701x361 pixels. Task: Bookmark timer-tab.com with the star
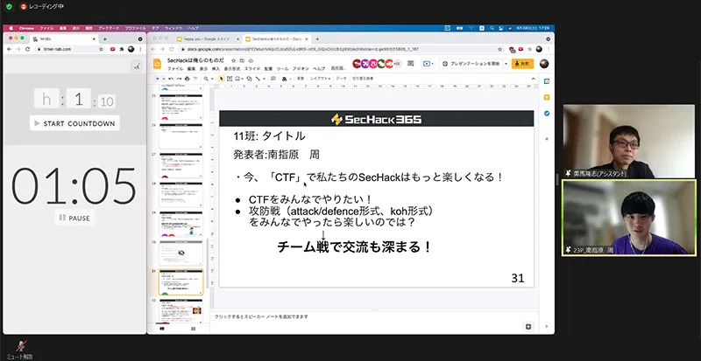pos(101,49)
